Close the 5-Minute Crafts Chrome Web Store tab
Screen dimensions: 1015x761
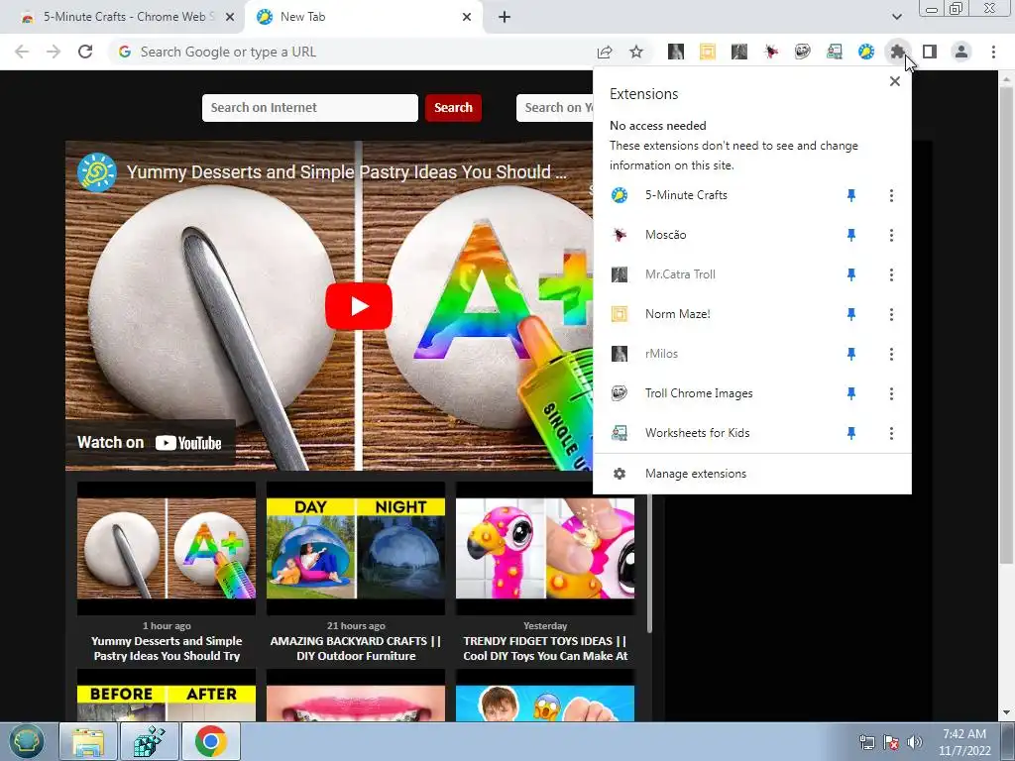point(230,18)
